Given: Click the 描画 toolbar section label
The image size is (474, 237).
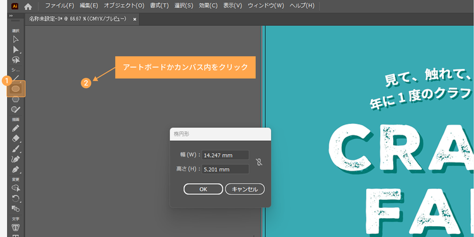Looking at the screenshot, I should pyautogui.click(x=16, y=119).
